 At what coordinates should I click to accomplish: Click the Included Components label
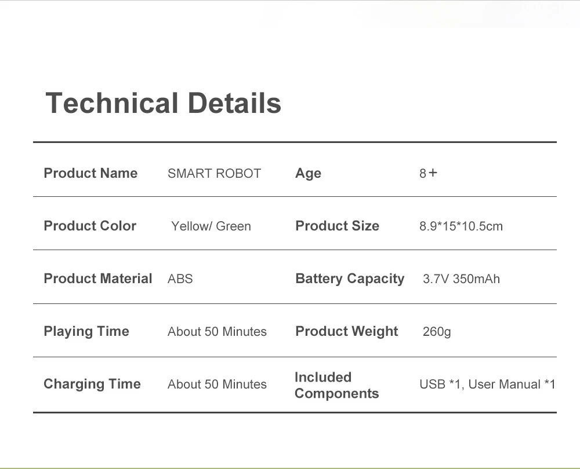point(336,385)
